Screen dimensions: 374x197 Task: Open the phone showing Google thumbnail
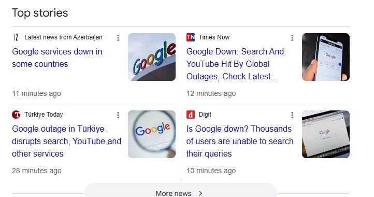coord(326,57)
